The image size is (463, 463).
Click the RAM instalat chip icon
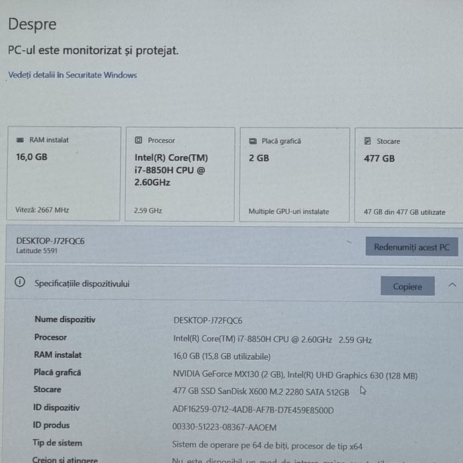pos(20,140)
